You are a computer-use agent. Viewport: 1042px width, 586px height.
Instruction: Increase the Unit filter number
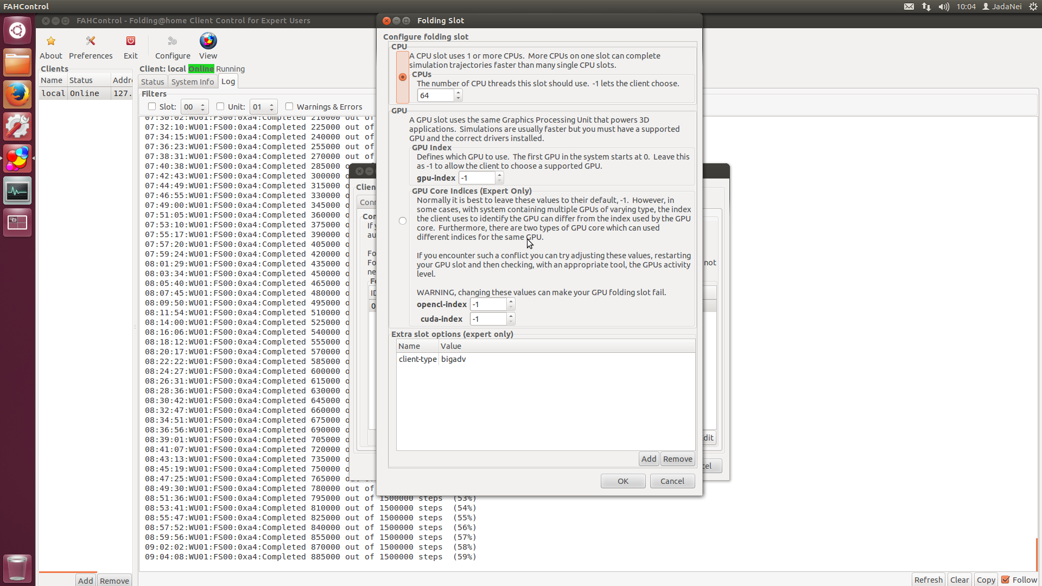click(272, 104)
